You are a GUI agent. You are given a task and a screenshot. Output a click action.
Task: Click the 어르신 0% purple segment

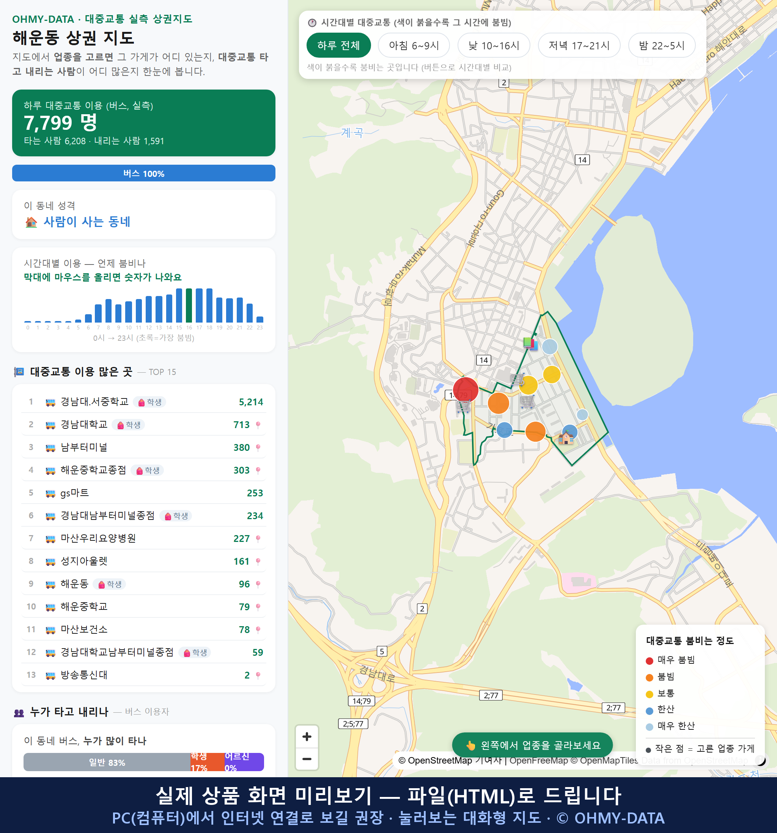244,762
